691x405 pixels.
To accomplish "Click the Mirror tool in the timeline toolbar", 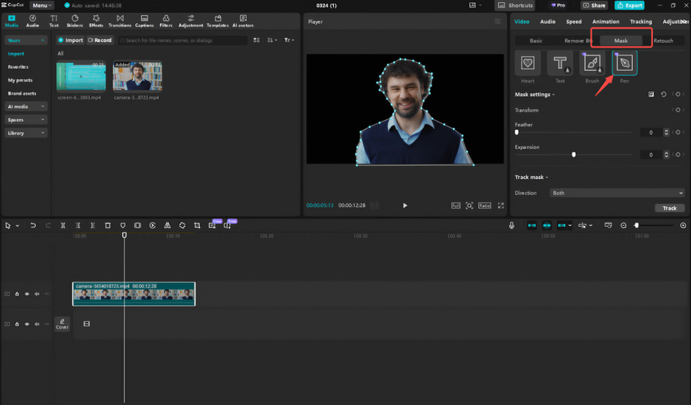I will [167, 225].
